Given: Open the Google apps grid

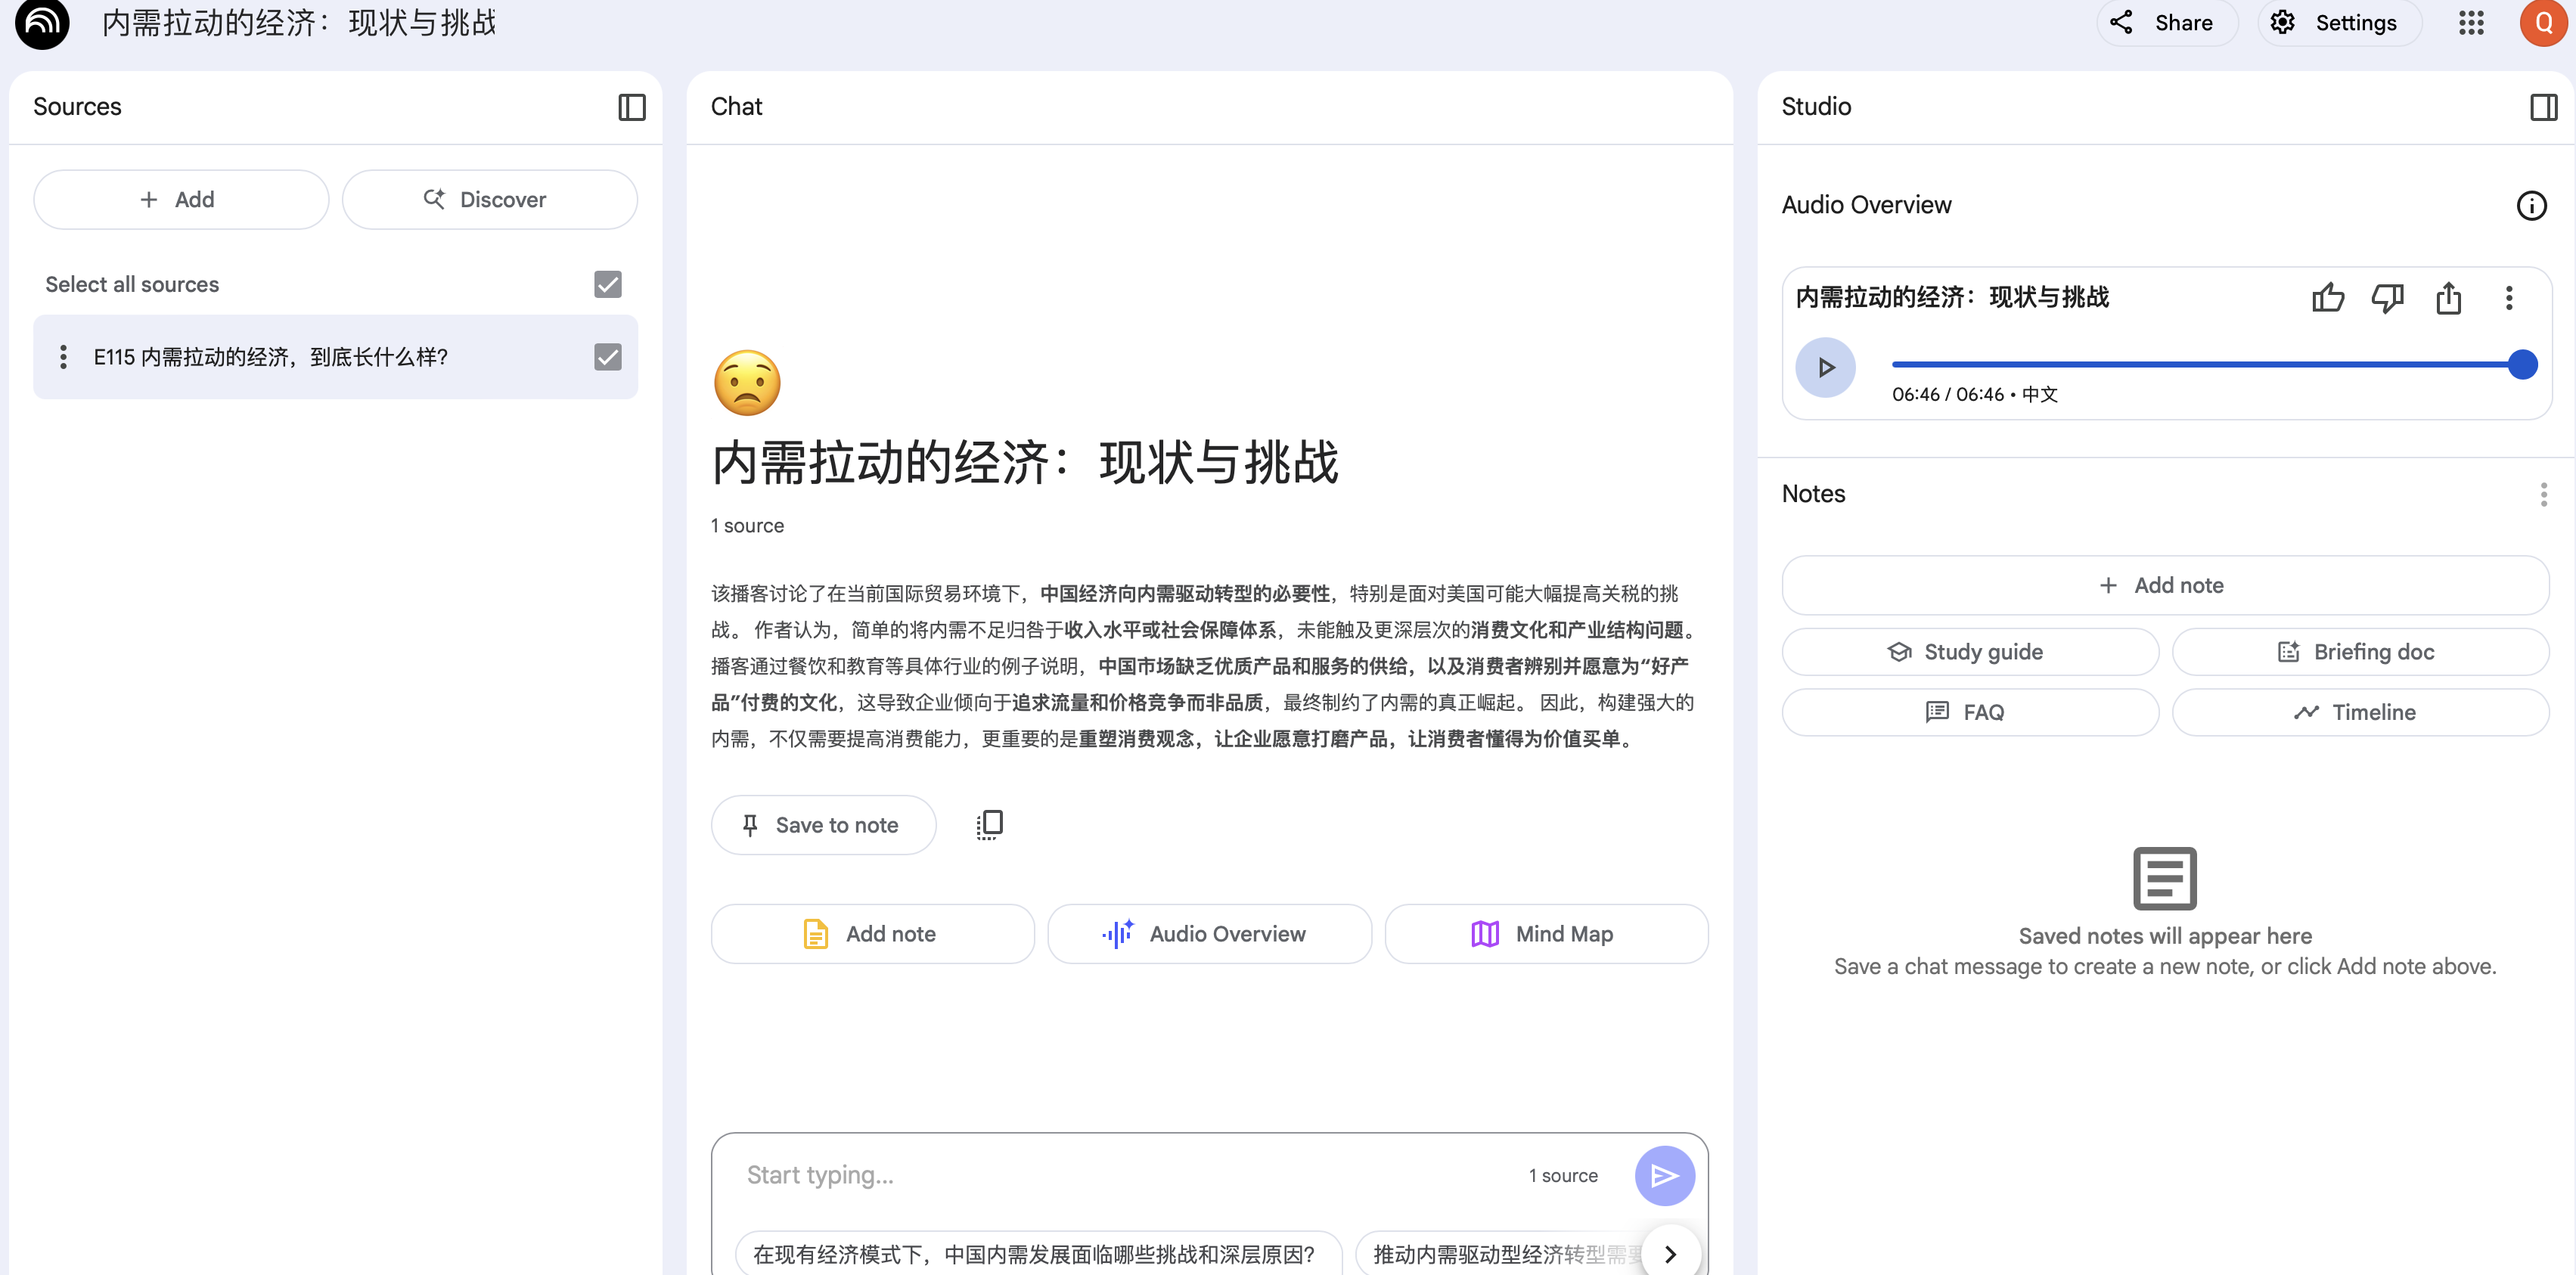Looking at the screenshot, I should coord(2471,23).
